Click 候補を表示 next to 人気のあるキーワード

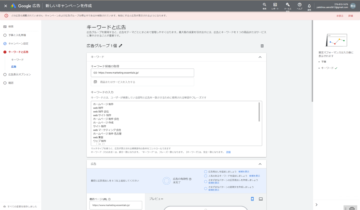coord(254,176)
